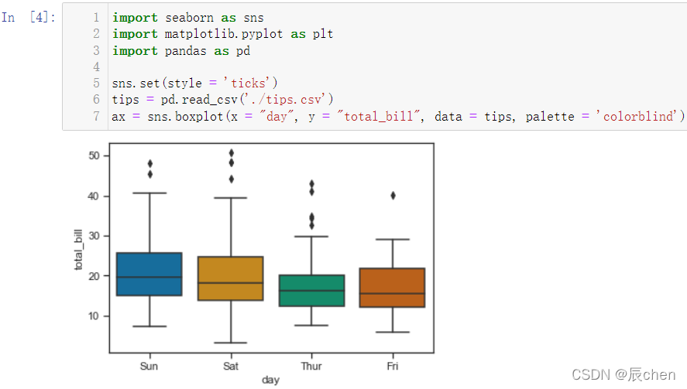Image resolution: width=687 pixels, height=389 pixels.
Task: Click the golden Sat box
Action: (231, 278)
